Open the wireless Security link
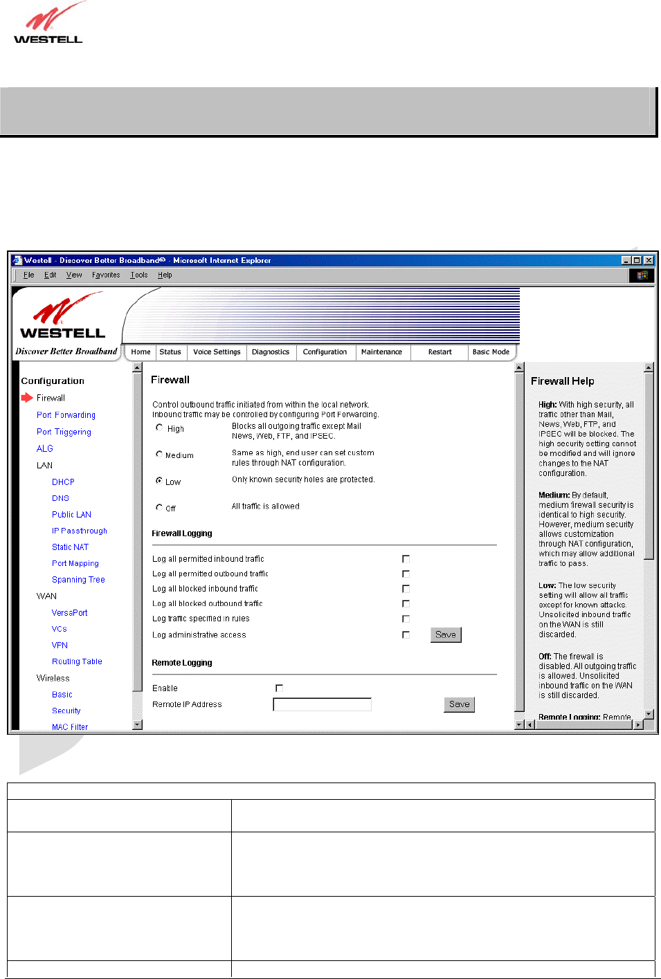This screenshot has width=661, height=979. pyautogui.click(x=66, y=711)
